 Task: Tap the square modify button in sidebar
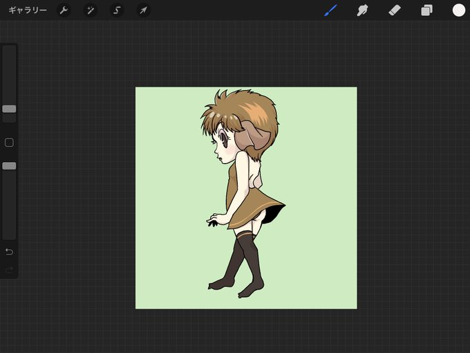(x=9, y=143)
